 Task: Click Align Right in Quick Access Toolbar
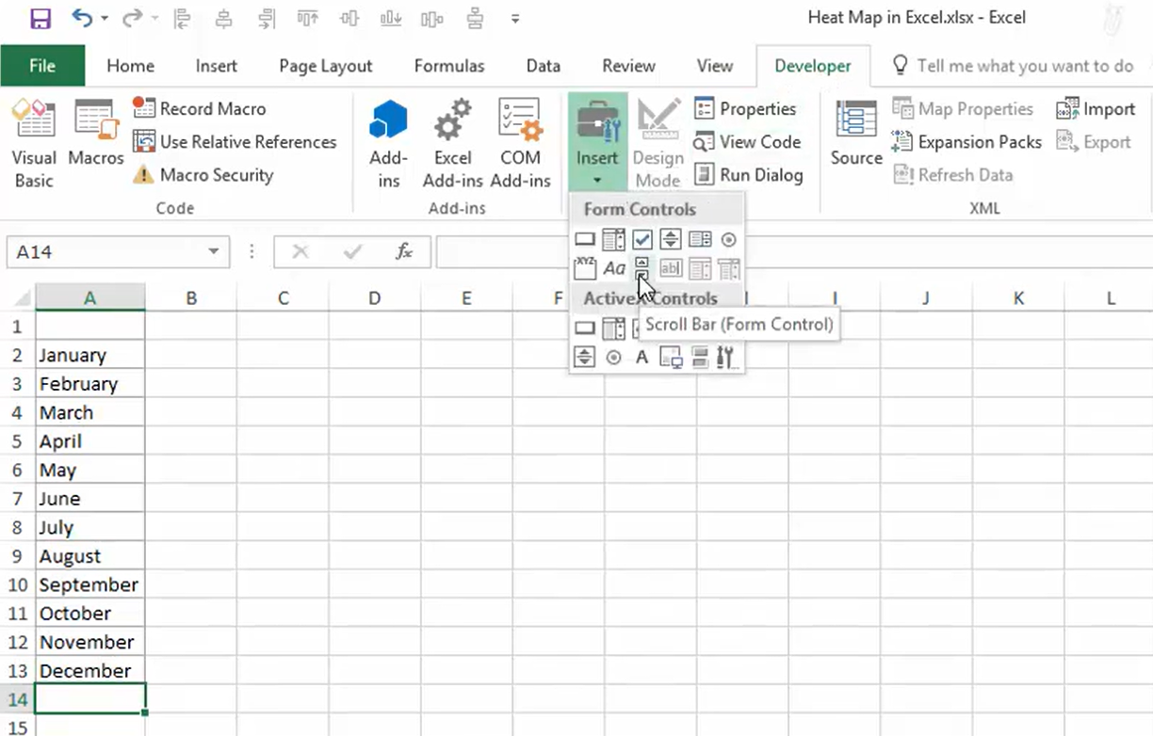[x=266, y=18]
